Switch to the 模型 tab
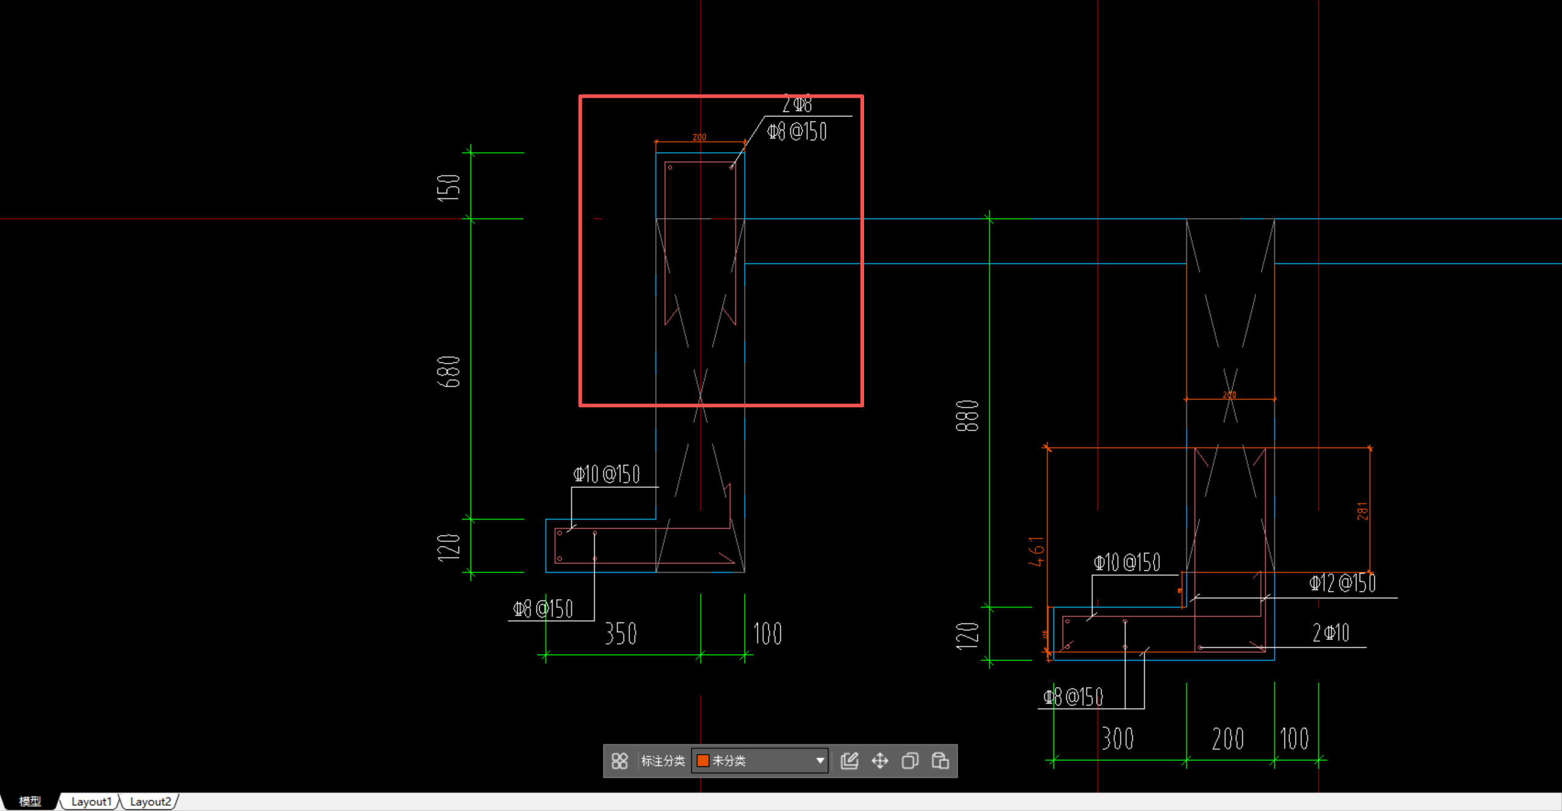The image size is (1562, 811). coord(29,801)
